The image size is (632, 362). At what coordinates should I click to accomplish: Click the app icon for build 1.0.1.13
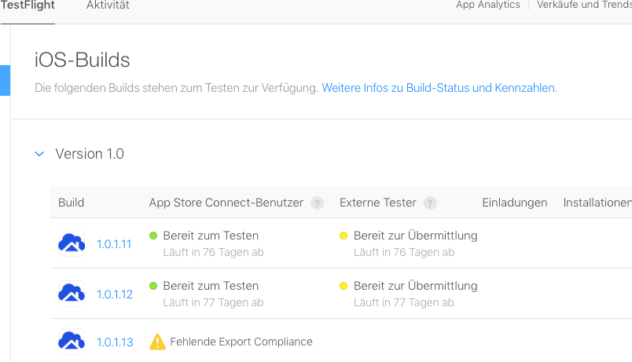click(x=72, y=342)
